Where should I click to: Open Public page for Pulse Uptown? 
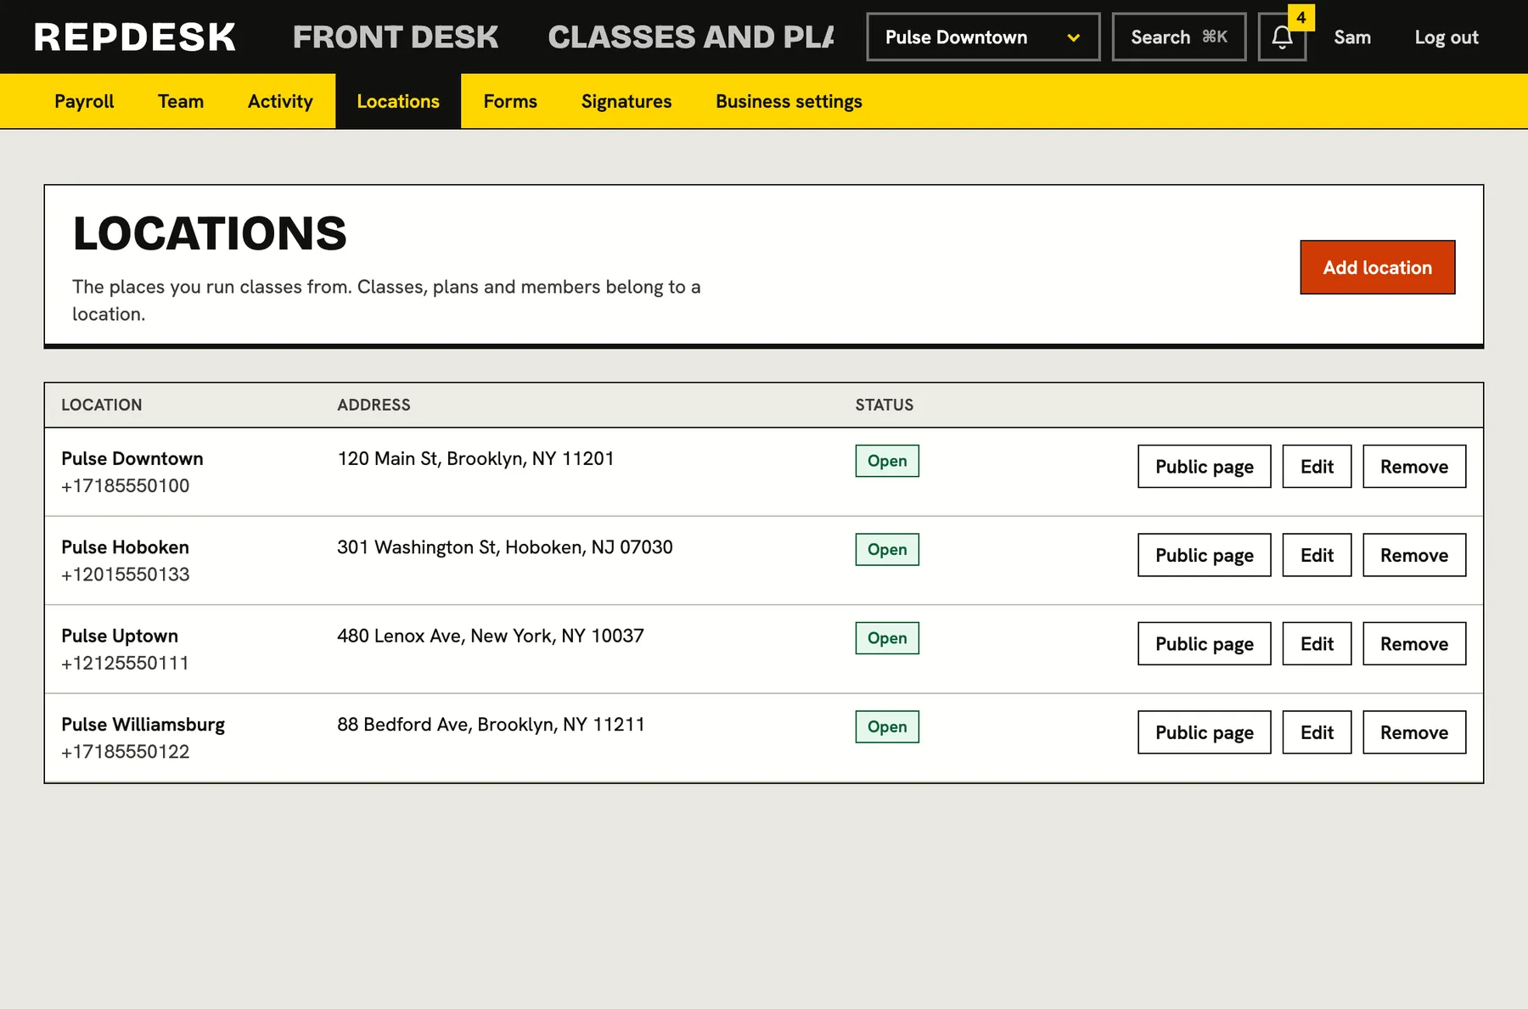1204,644
